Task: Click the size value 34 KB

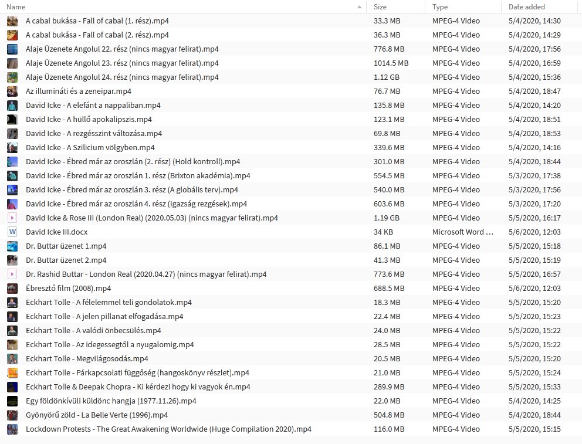Action: (383, 232)
